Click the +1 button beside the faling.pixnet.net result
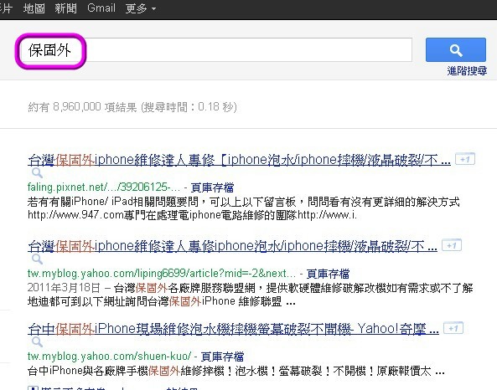497x390 pixels. pyautogui.click(x=465, y=159)
